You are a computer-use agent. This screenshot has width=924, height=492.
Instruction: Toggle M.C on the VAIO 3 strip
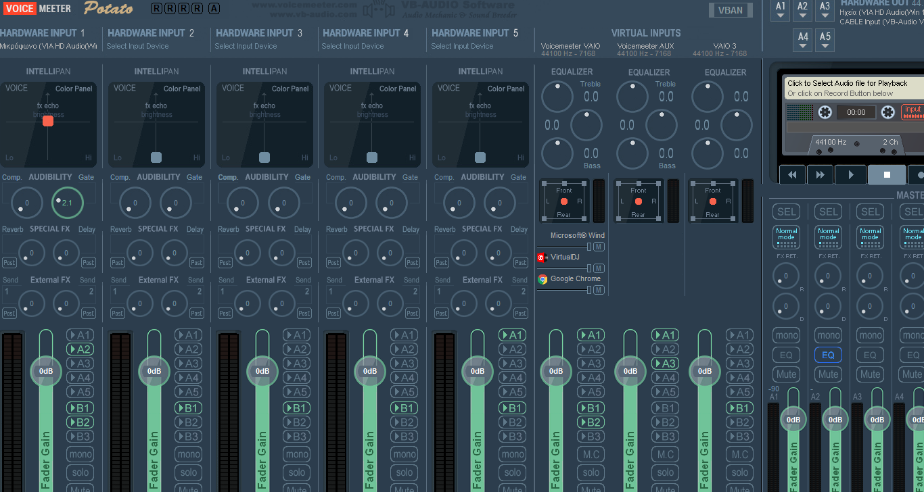pos(739,455)
